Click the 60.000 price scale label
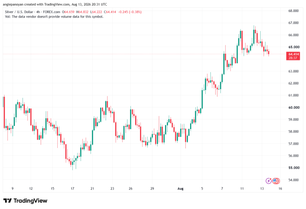 pyautogui.click(x=293, y=107)
